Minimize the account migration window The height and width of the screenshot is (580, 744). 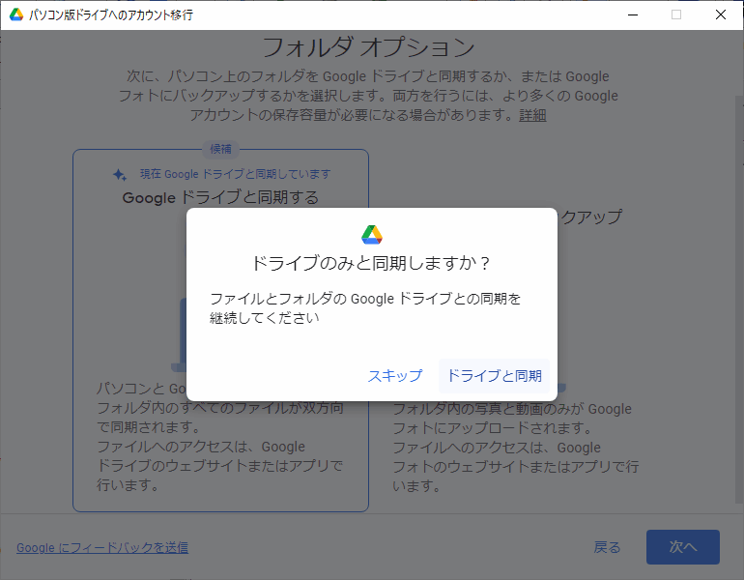pyautogui.click(x=633, y=14)
